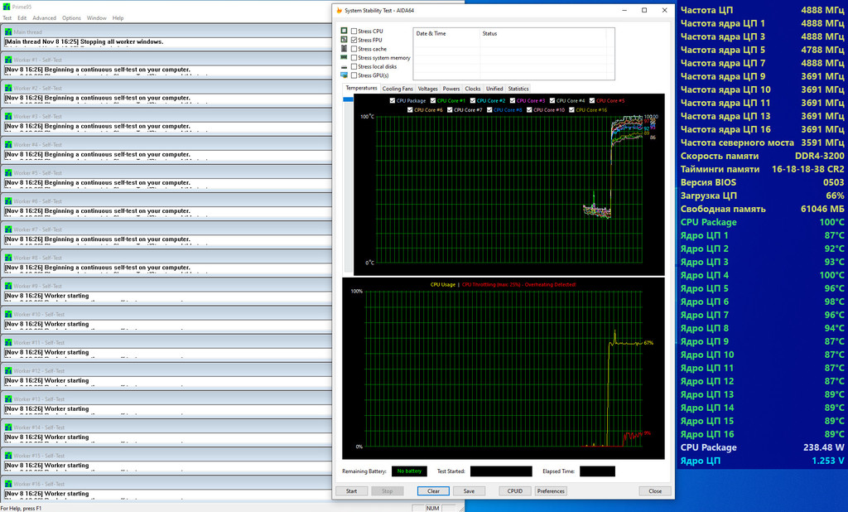Click the Prime95 Main thread window icon
The image size is (848, 512).
8,31
